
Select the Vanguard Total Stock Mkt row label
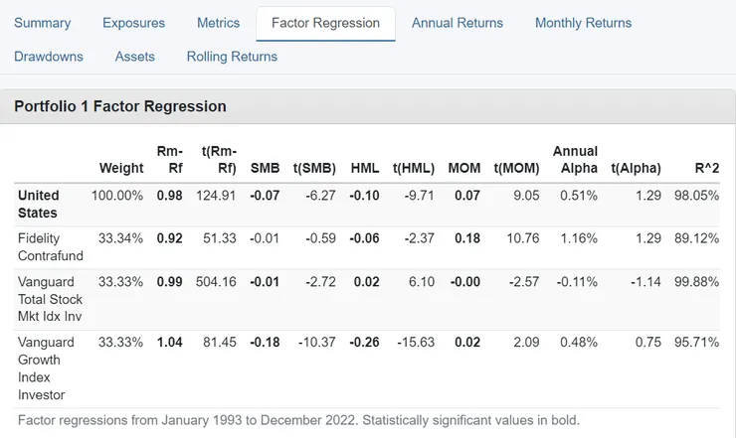tap(51, 299)
